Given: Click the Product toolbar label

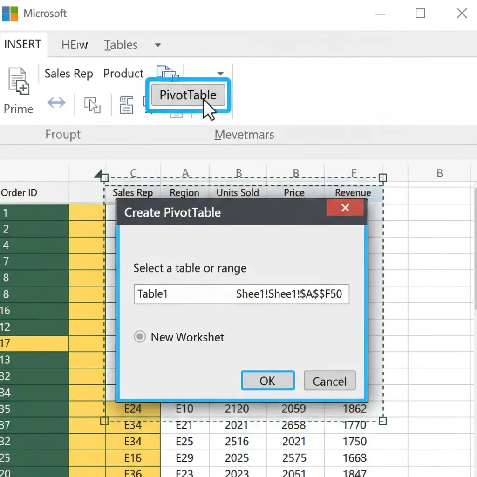Looking at the screenshot, I should pyautogui.click(x=123, y=74).
